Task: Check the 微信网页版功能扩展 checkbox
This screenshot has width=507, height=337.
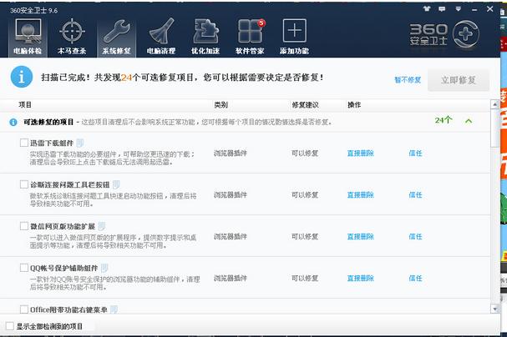Action: point(24,225)
